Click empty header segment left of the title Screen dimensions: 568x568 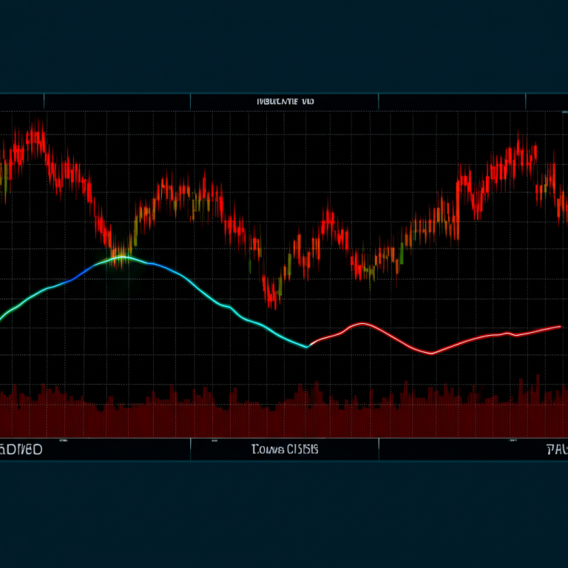pyautogui.click(x=117, y=101)
